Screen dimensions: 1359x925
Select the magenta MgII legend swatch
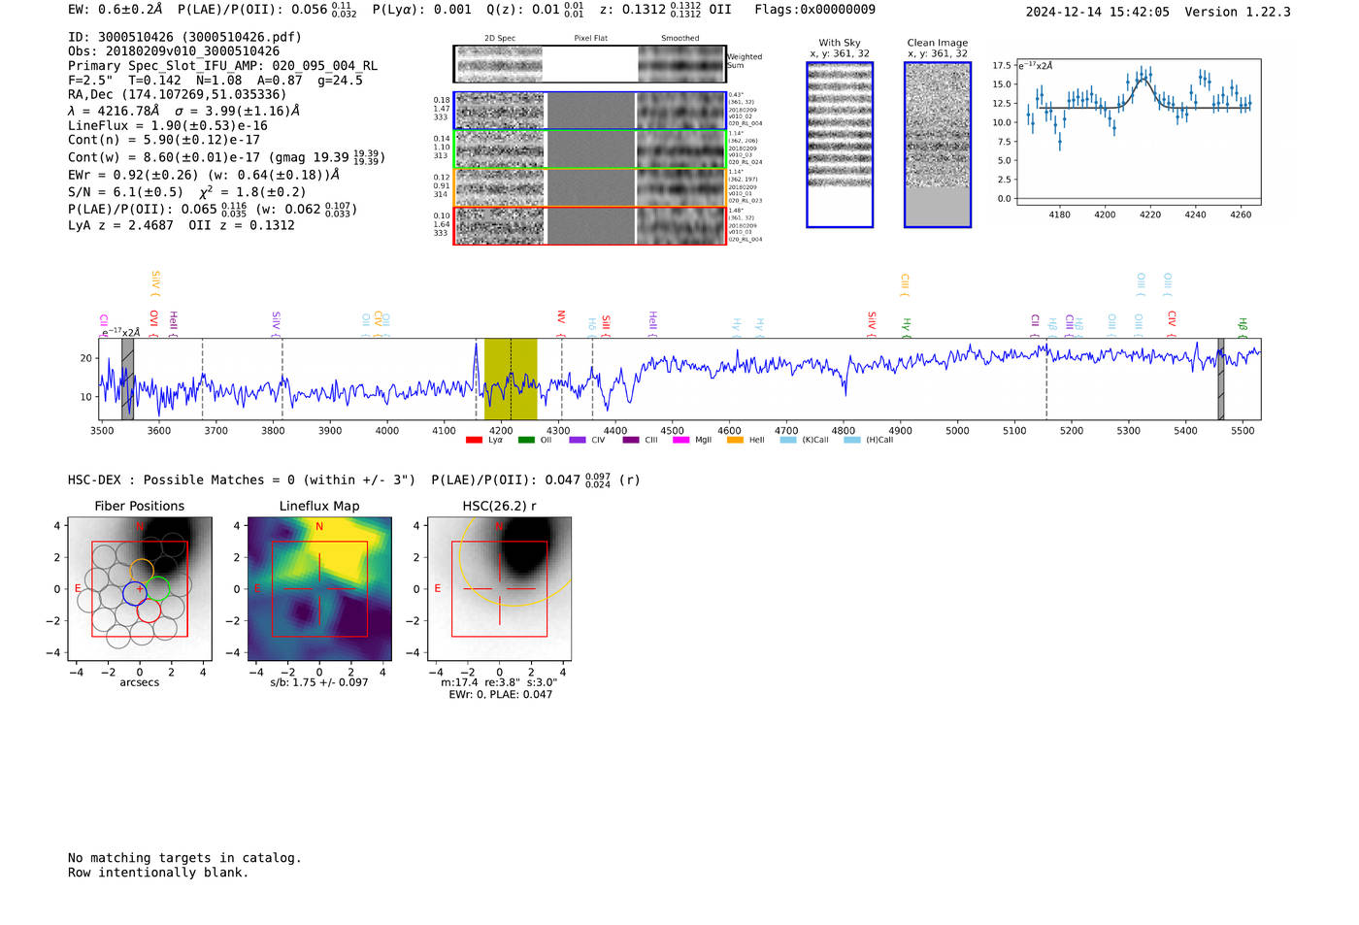(681, 440)
